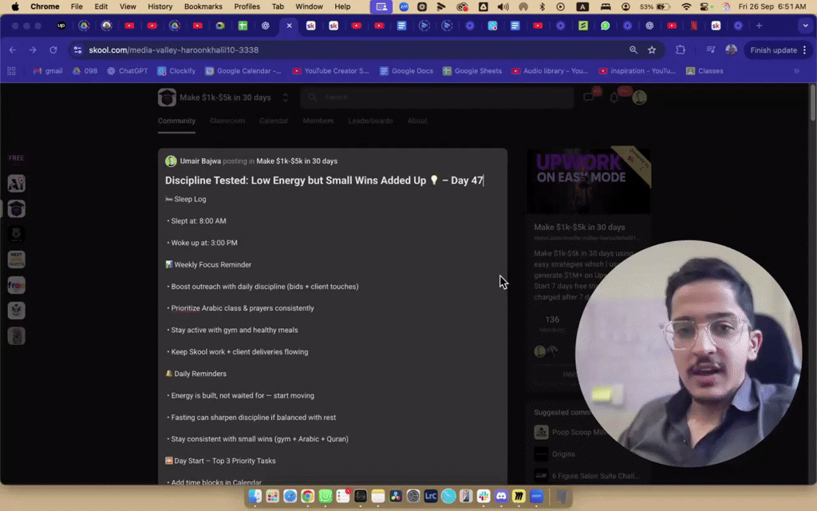Open Discord from the Dock
The image size is (817, 511).
[501, 496]
